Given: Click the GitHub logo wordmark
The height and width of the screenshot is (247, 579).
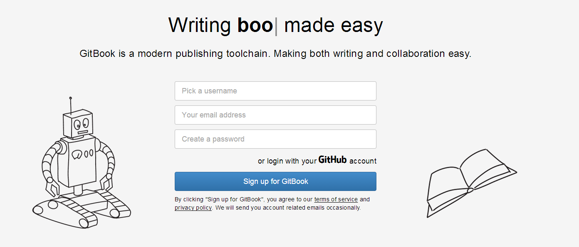Looking at the screenshot, I should (x=332, y=160).
